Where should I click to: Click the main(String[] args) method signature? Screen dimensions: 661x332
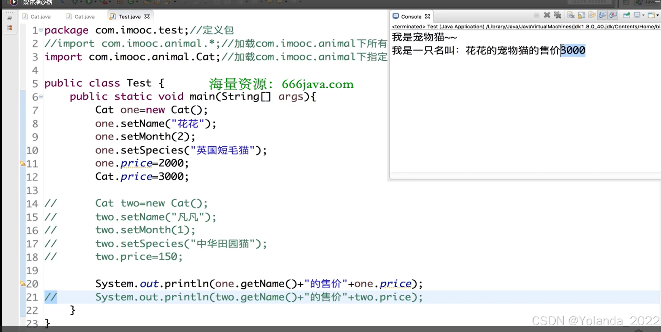tap(253, 96)
